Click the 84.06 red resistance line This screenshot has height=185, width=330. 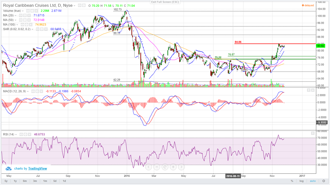click(275, 44)
